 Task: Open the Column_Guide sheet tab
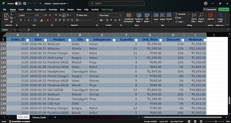click(39, 118)
